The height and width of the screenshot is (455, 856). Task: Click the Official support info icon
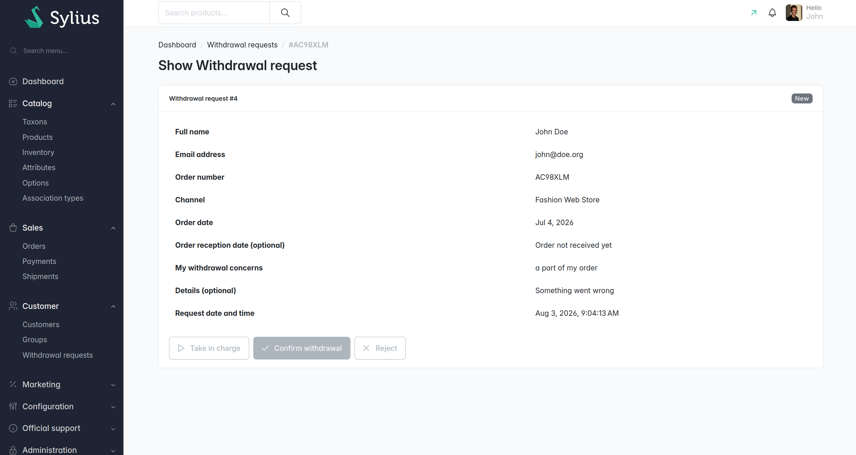13,428
